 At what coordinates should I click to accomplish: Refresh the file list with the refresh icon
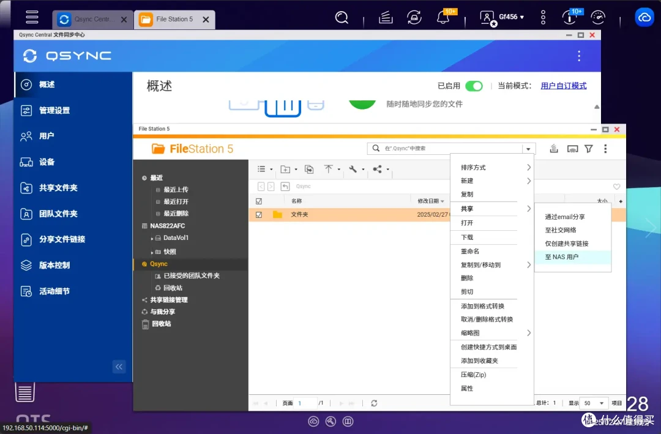[374, 403]
